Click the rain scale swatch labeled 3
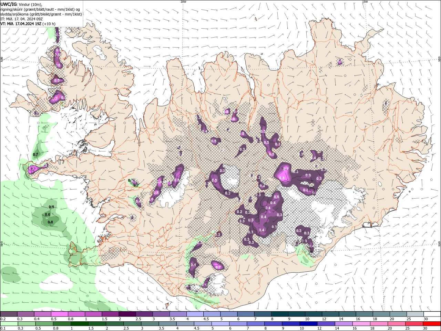Image resolution: width=441 pixels, height=331 pixels. click(x=150, y=324)
